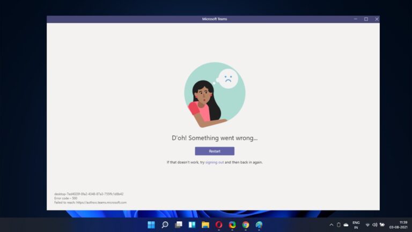This screenshot has height=232, width=412.
Task: Click the colorful circular icon beside Opera
Action: click(232, 224)
